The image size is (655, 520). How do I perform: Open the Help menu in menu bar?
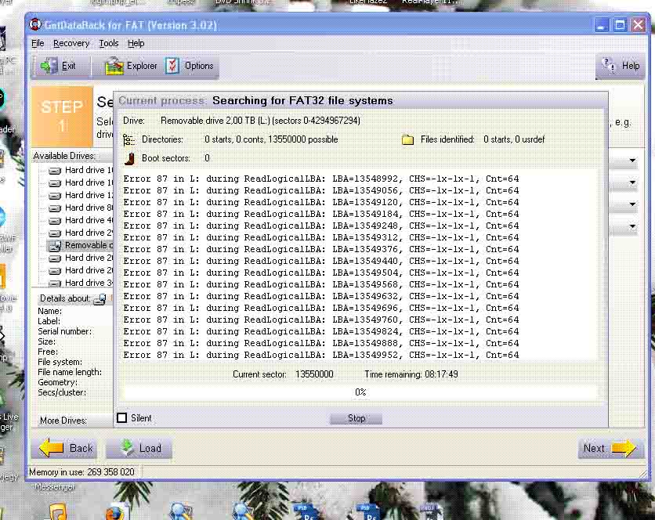coord(136,43)
